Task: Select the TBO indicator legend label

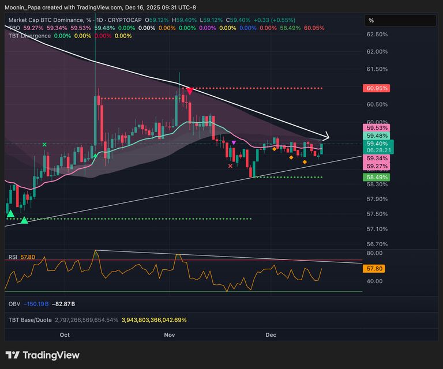Action: pos(13,28)
